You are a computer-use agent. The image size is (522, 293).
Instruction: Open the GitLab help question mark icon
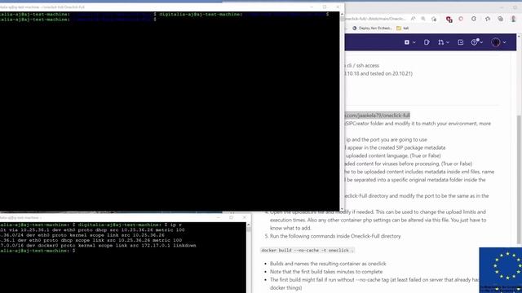(475, 42)
